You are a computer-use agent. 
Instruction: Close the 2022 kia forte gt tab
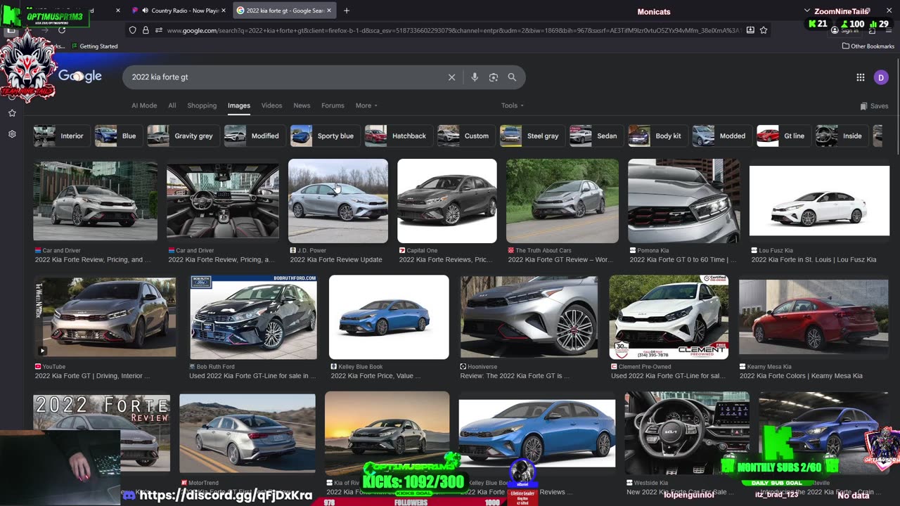[328, 11]
